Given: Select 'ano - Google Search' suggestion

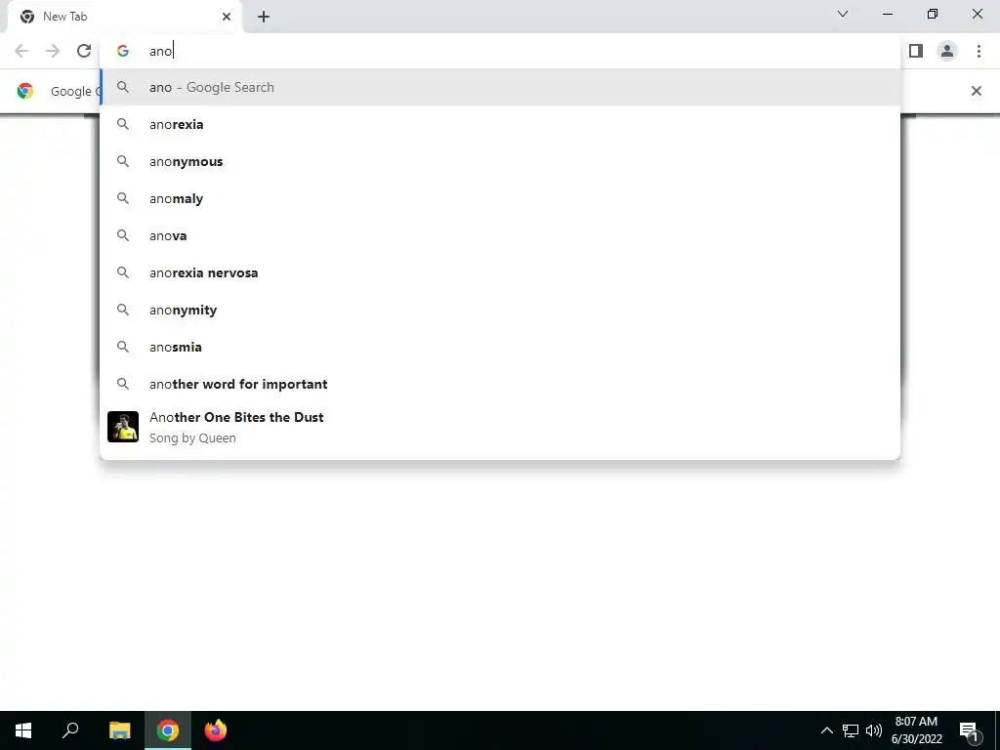Looking at the screenshot, I should (x=500, y=87).
